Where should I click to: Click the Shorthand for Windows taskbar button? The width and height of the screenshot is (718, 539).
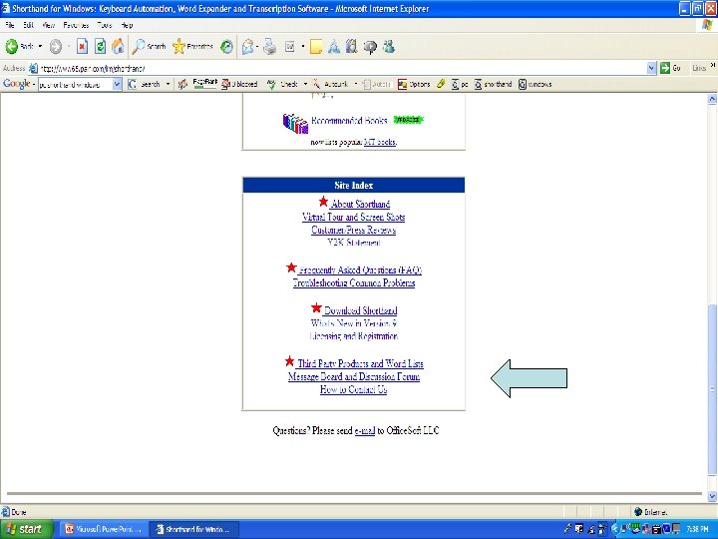pos(193,529)
